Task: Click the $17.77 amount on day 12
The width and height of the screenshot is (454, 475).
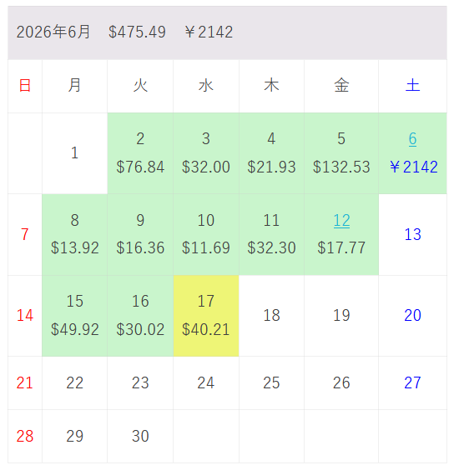Action: tap(341, 247)
